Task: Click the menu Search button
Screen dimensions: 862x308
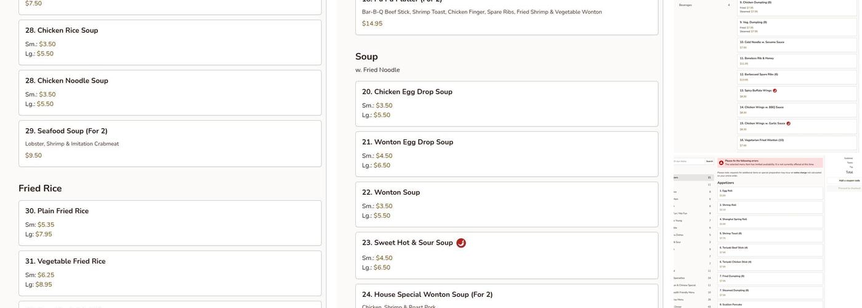Action: coord(709,161)
